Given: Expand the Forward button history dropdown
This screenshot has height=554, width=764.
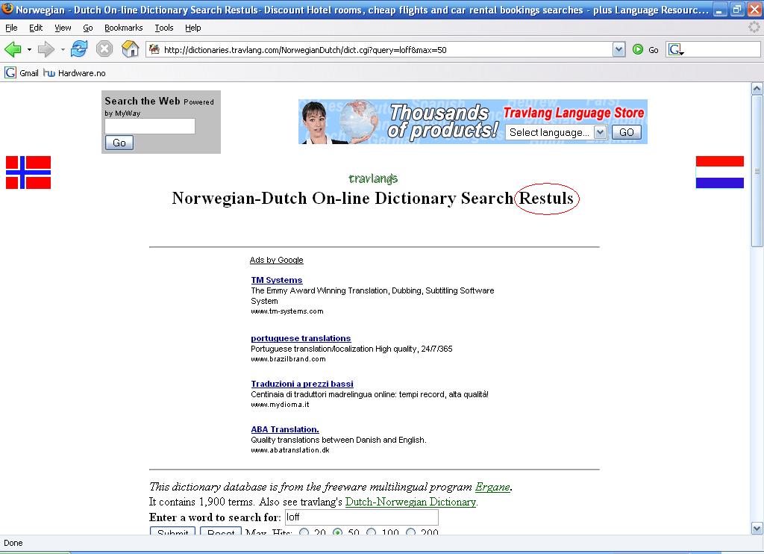Looking at the screenshot, I should click(63, 49).
